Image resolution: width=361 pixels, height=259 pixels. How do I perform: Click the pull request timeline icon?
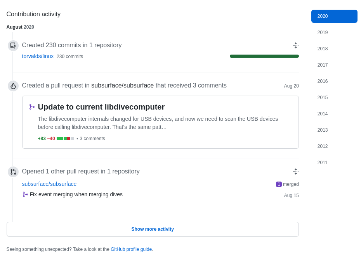[13, 172]
